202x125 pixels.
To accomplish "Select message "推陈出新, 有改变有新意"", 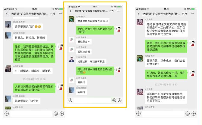I will click(x=91, y=62).
